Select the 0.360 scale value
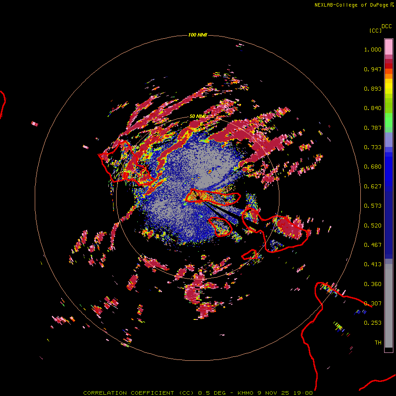This screenshot has height=396, width=396. pos(373,284)
